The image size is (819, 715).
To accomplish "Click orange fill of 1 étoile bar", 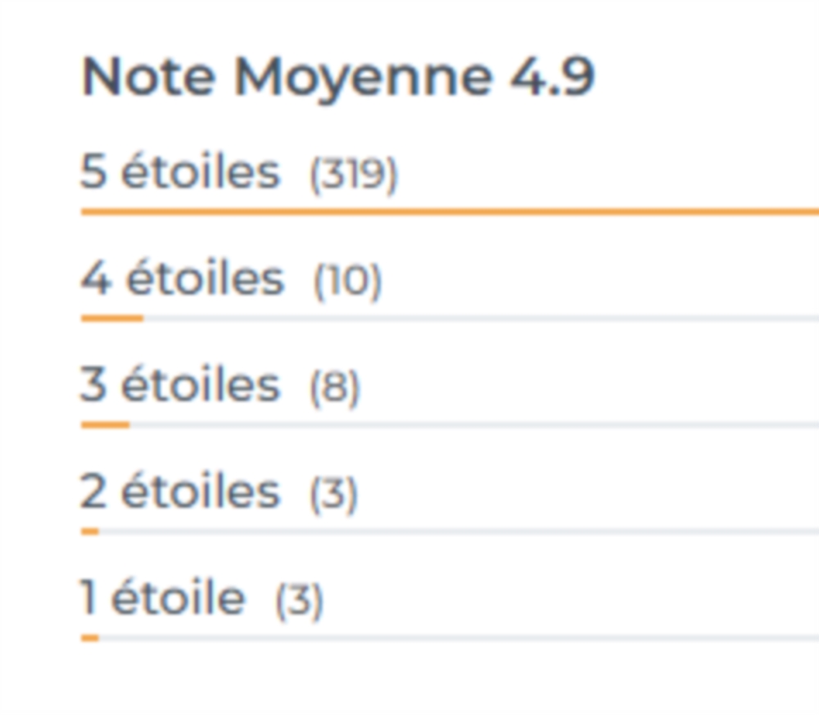I will click(x=90, y=637).
